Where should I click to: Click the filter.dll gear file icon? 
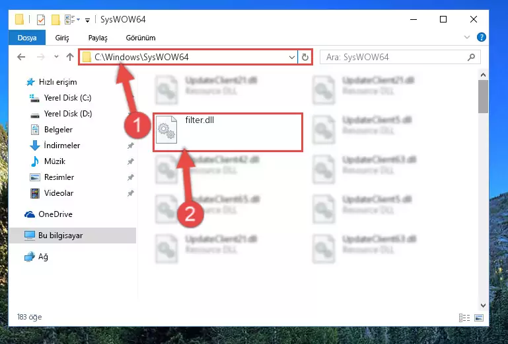166,130
